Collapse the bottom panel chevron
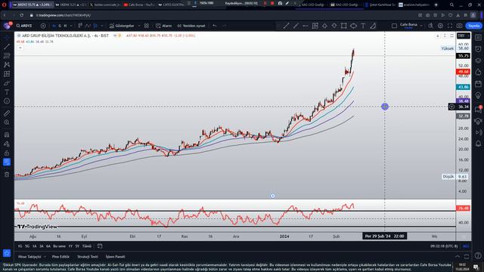Viewport: 484px width, 272px height. [x=458, y=257]
